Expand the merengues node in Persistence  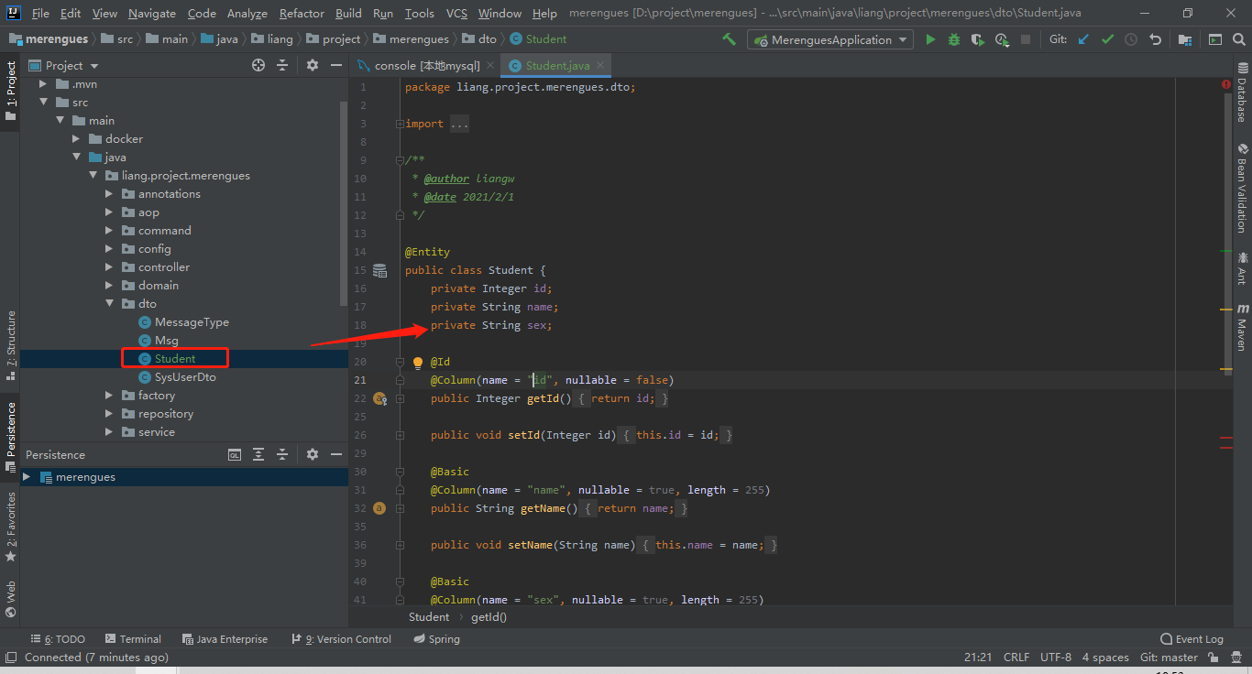[x=27, y=477]
